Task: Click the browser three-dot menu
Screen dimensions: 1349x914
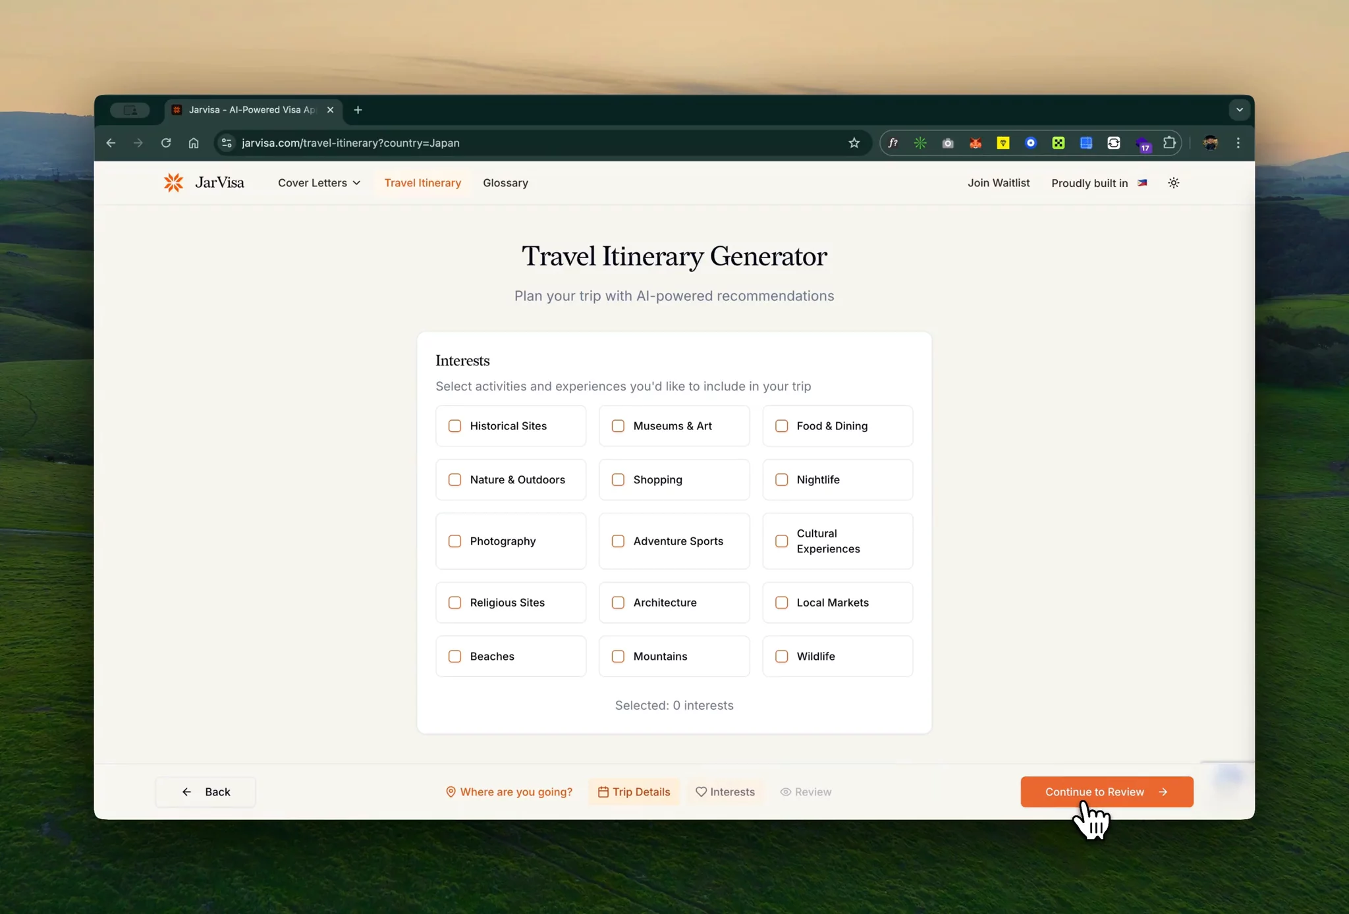Action: pos(1237,143)
